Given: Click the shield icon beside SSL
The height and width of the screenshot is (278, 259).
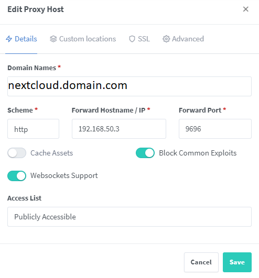Looking at the screenshot, I should click(132, 39).
